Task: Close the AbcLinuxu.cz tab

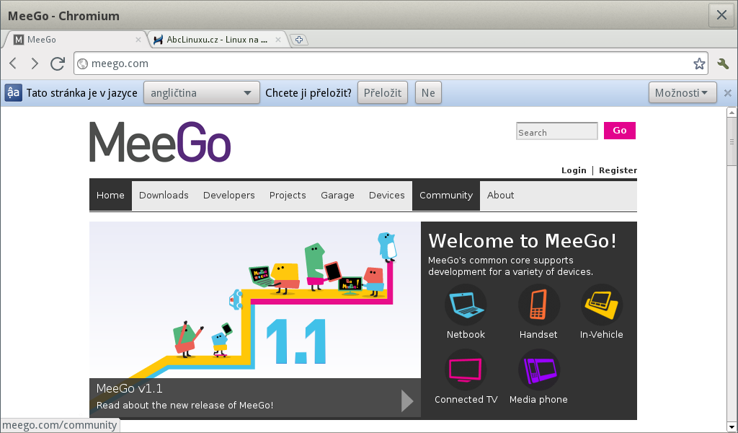Action: [x=278, y=40]
